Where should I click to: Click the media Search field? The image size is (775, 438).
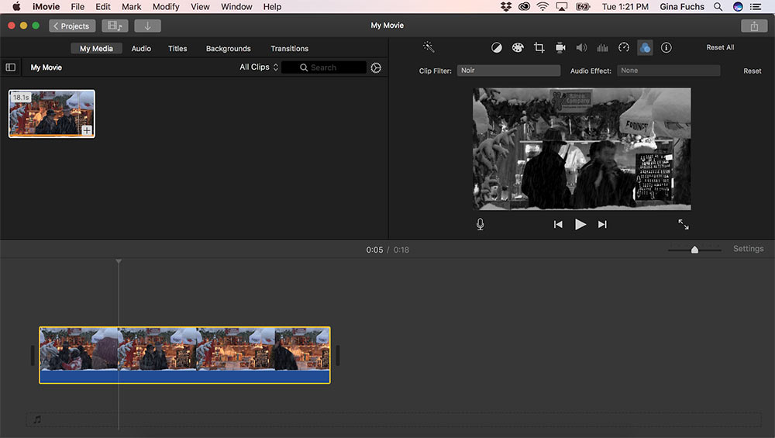coord(324,67)
